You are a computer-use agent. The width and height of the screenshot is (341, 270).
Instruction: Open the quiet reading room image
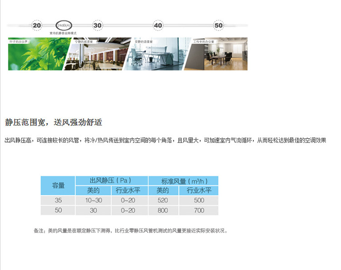tap(96, 54)
